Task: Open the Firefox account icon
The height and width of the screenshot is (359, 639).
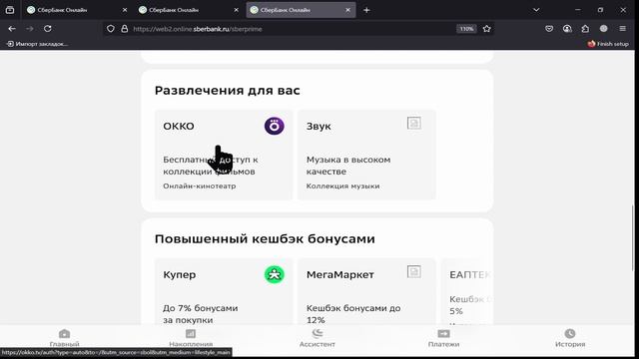Action: point(567,29)
